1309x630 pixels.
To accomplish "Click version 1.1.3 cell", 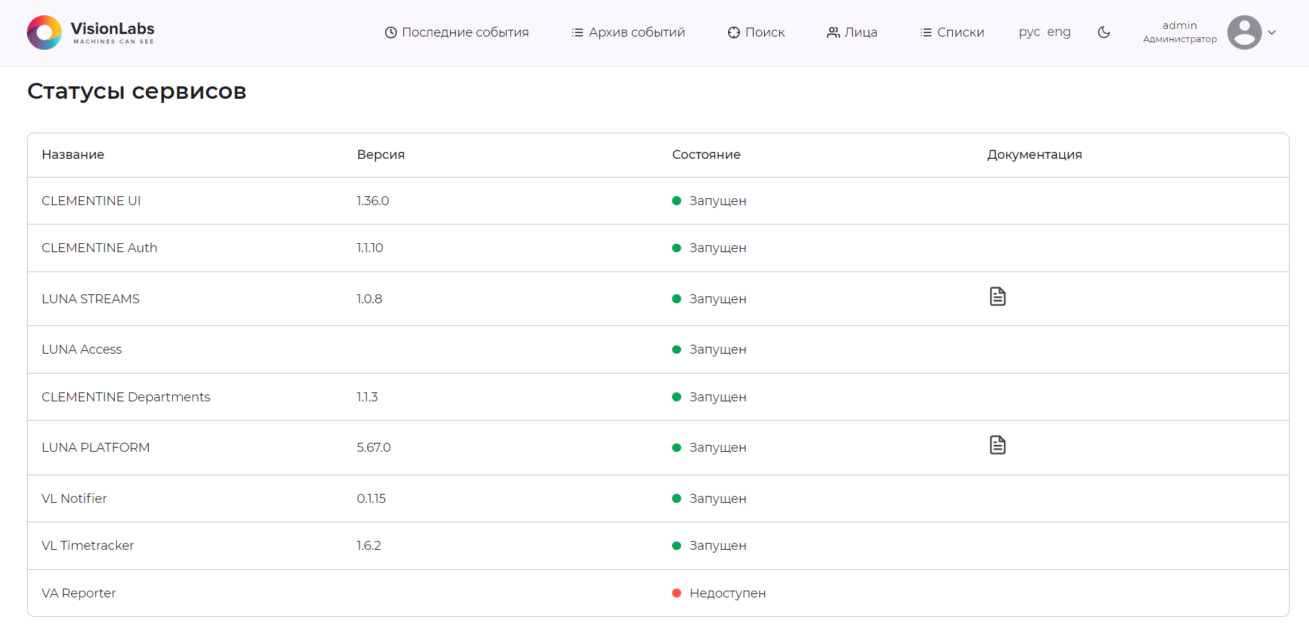I will coord(367,397).
